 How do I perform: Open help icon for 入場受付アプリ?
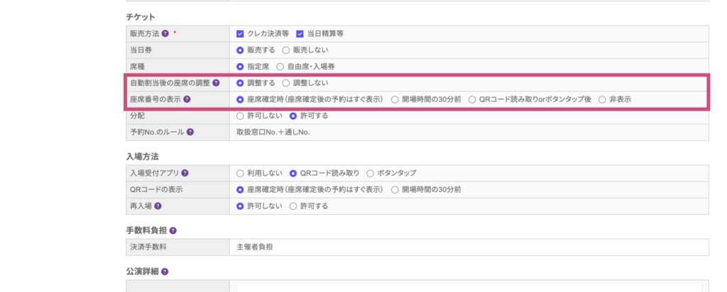[x=185, y=173]
